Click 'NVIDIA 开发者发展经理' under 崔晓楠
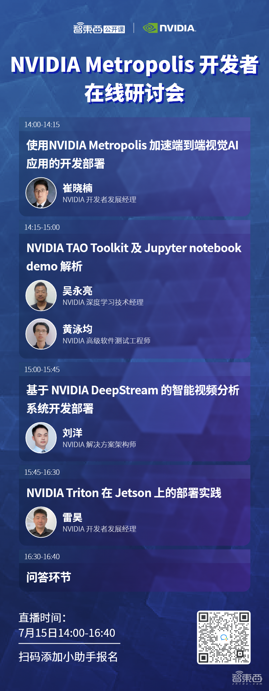 (x=99, y=200)
